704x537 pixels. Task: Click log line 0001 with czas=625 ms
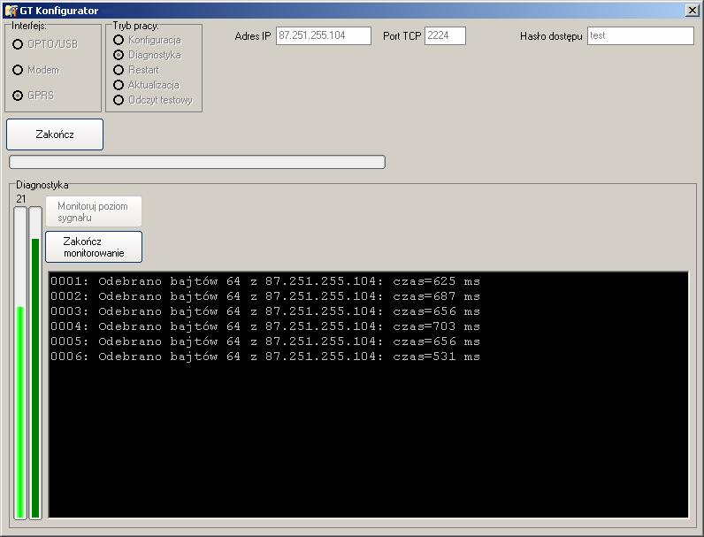click(265, 281)
